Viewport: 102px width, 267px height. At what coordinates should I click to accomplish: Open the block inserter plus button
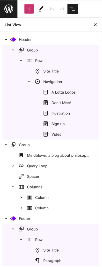tap(29, 9)
